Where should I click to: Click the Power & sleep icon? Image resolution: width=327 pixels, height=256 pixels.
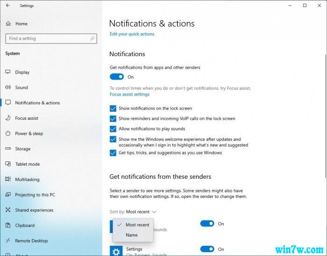(x=8, y=133)
